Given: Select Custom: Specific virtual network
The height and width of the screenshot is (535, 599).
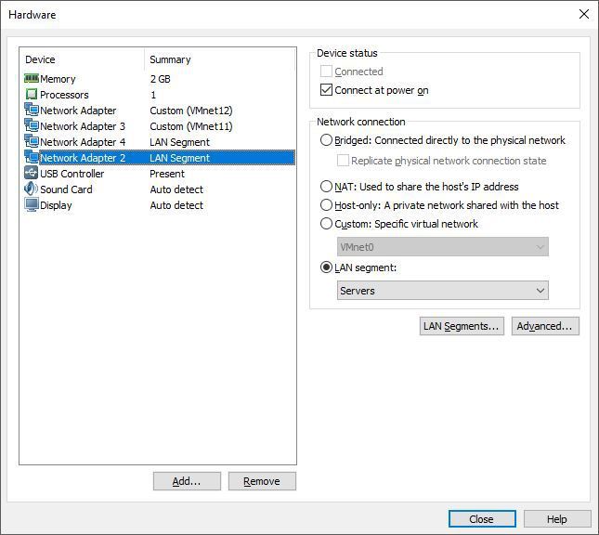Looking at the screenshot, I should (x=326, y=224).
